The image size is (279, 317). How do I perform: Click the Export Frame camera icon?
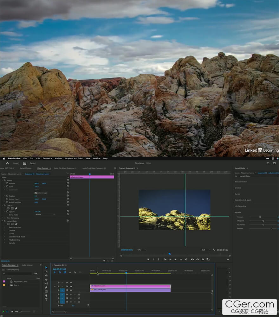tap(203, 259)
